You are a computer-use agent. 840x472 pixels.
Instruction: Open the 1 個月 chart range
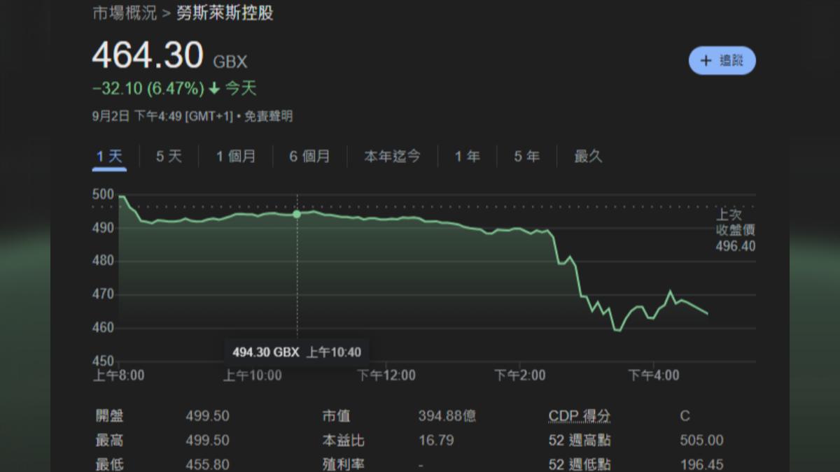pyautogui.click(x=236, y=157)
